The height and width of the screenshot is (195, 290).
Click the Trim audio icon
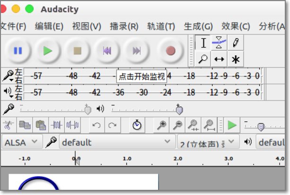pos(57,125)
